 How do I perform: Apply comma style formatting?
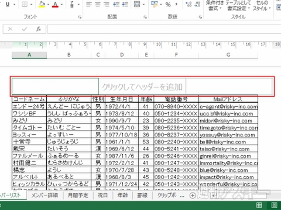(176, 4)
